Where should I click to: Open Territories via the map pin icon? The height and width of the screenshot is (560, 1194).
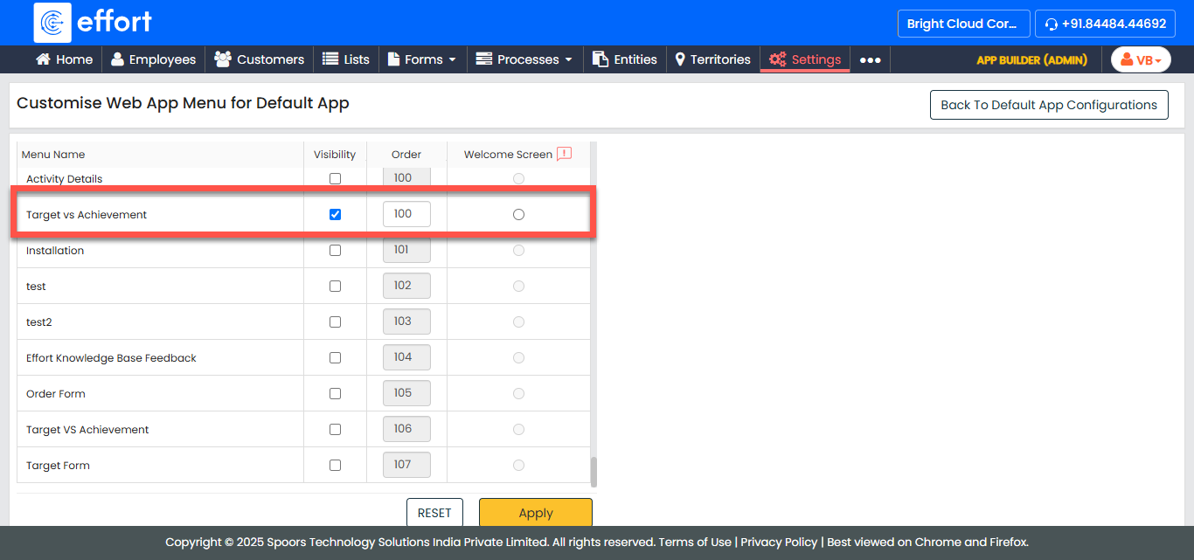pyautogui.click(x=680, y=59)
